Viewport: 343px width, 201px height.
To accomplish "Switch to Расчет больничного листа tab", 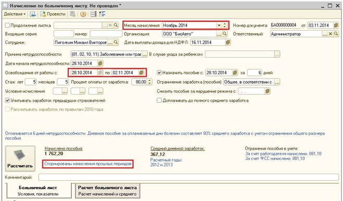I will [x=107, y=191].
